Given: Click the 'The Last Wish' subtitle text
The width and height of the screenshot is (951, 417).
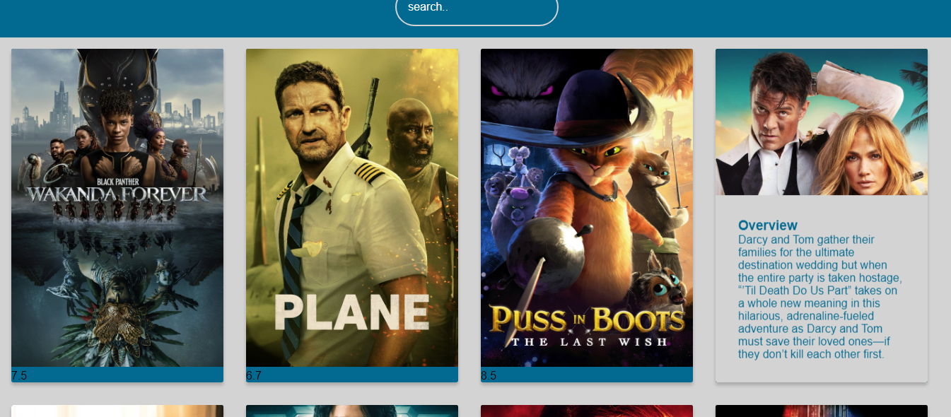Looking at the screenshot, I should [590, 342].
